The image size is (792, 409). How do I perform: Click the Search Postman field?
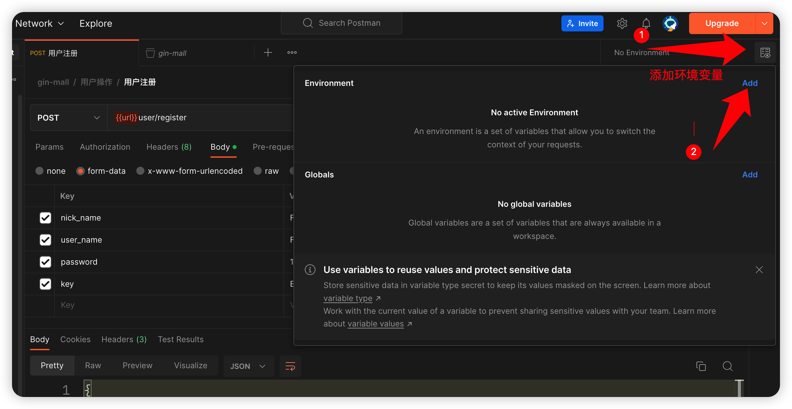341,23
